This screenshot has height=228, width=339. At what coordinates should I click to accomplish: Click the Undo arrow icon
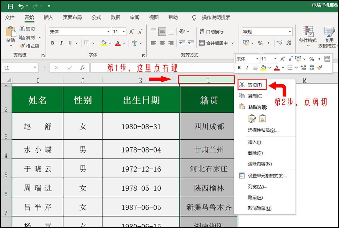click(x=21, y=6)
